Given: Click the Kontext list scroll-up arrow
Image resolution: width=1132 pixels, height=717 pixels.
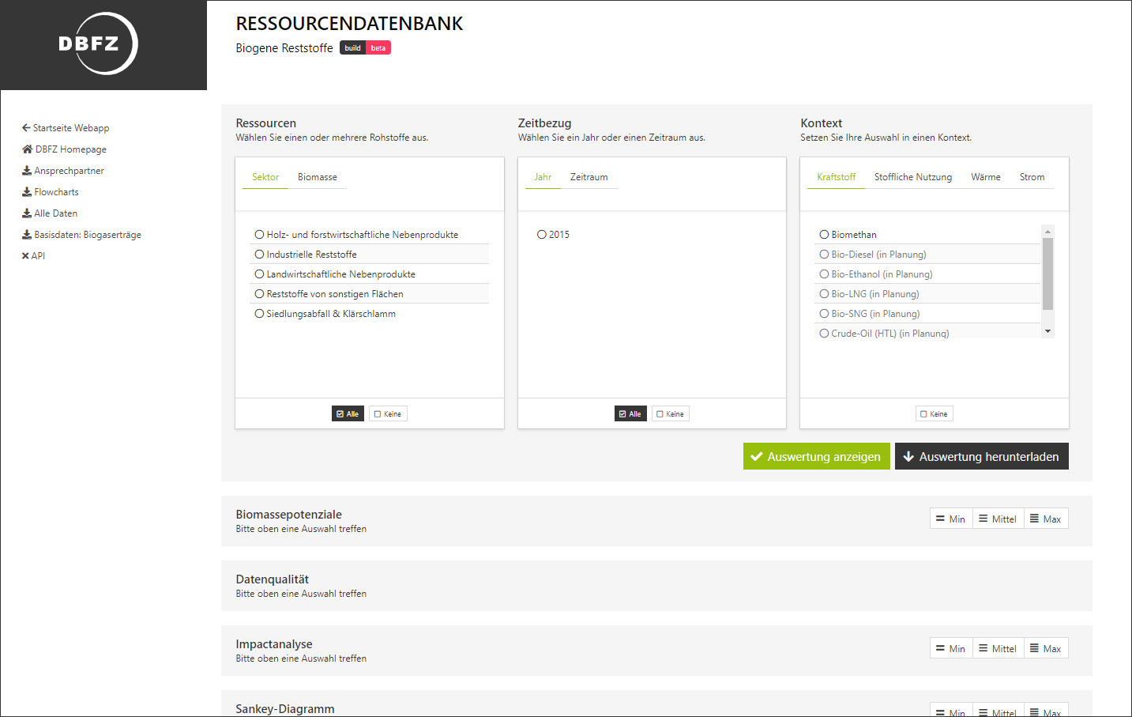Looking at the screenshot, I should (1048, 232).
